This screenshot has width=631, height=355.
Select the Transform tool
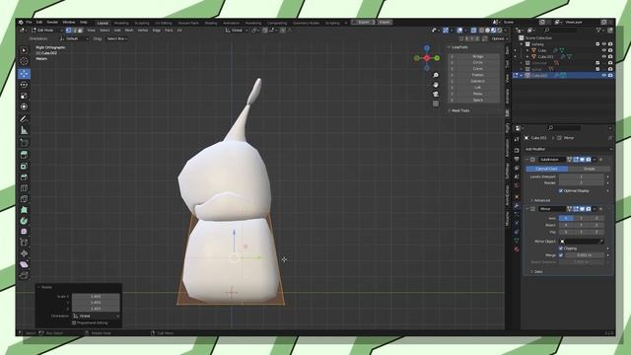pos(24,106)
